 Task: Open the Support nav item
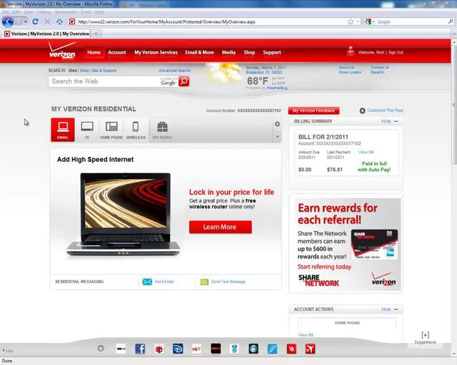(271, 52)
